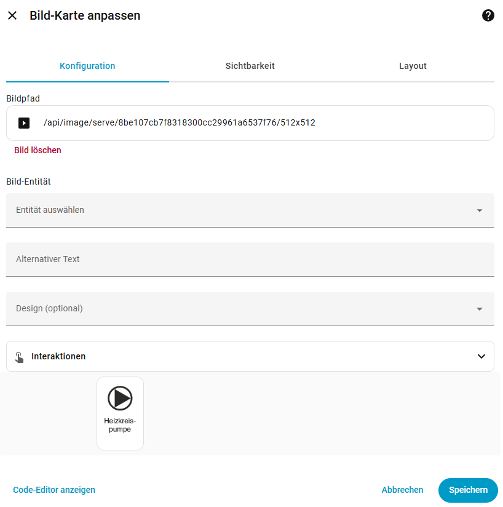This screenshot has width=503, height=507.
Task: Click Code-Editor anzeigen
Action: [54, 490]
